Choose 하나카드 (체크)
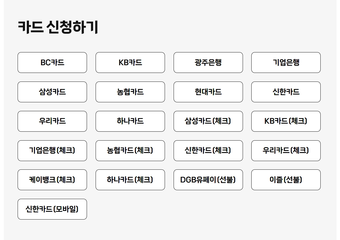 (130, 180)
